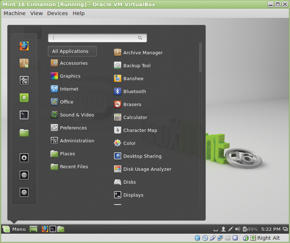Select the Recent Files category
This screenshot has width=290, height=243.
[69, 167]
